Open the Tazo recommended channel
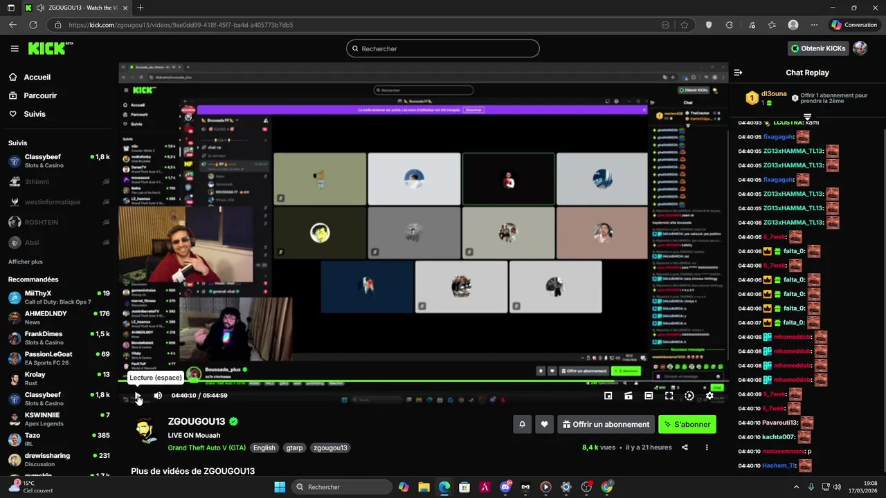The image size is (886, 498). click(x=59, y=439)
